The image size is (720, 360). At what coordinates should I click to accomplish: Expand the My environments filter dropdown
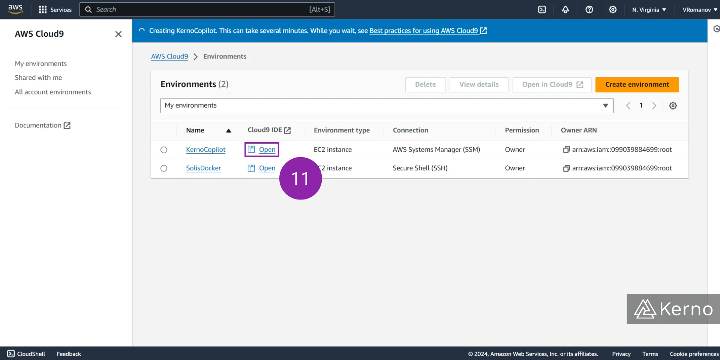pyautogui.click(x=387, y=106)
